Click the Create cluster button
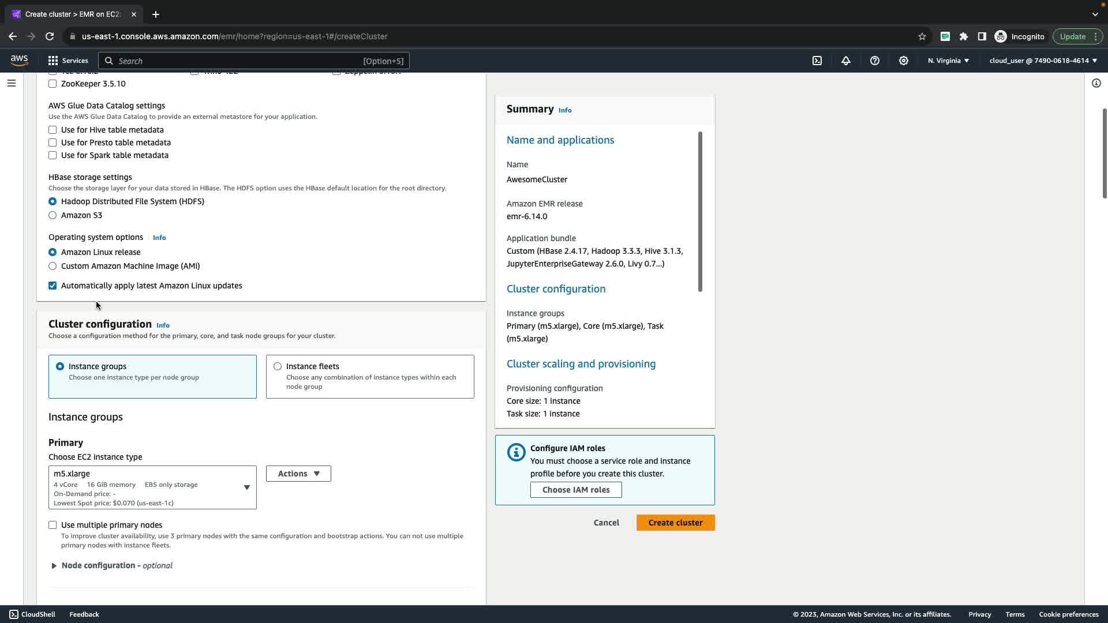1108x623 pixels. 675,523
